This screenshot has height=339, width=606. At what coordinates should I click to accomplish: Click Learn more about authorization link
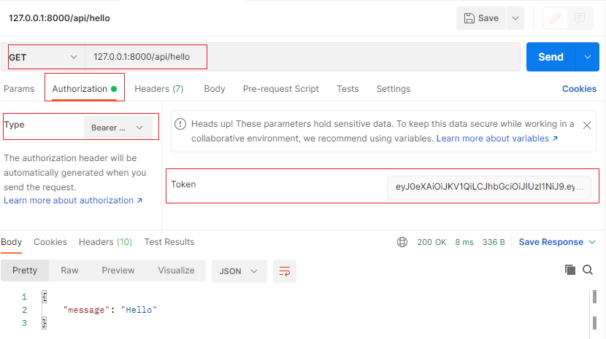[73, 200]
